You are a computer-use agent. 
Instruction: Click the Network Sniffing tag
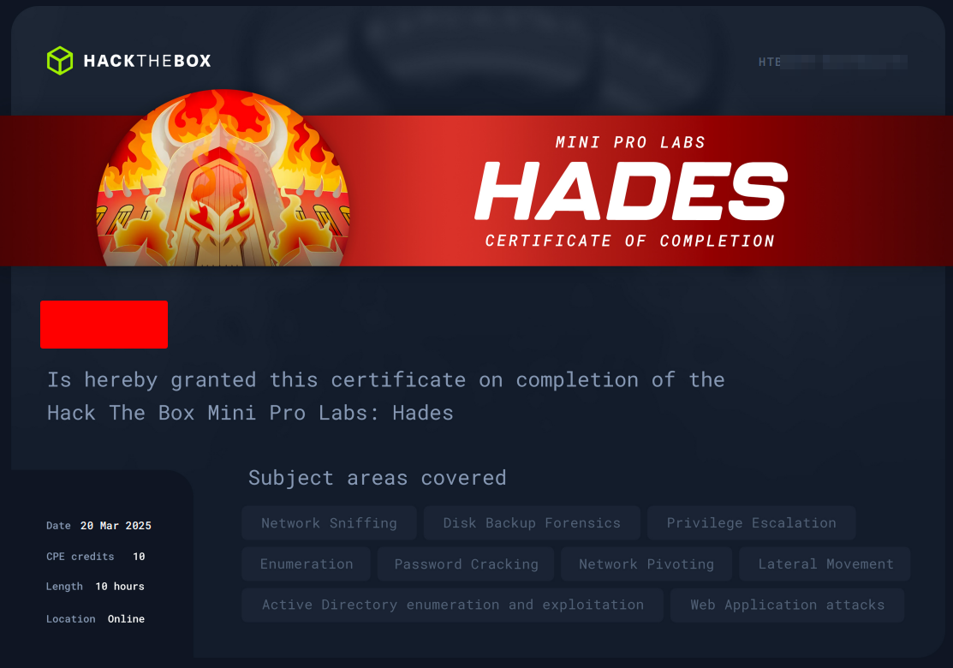[x=329, y=522]
